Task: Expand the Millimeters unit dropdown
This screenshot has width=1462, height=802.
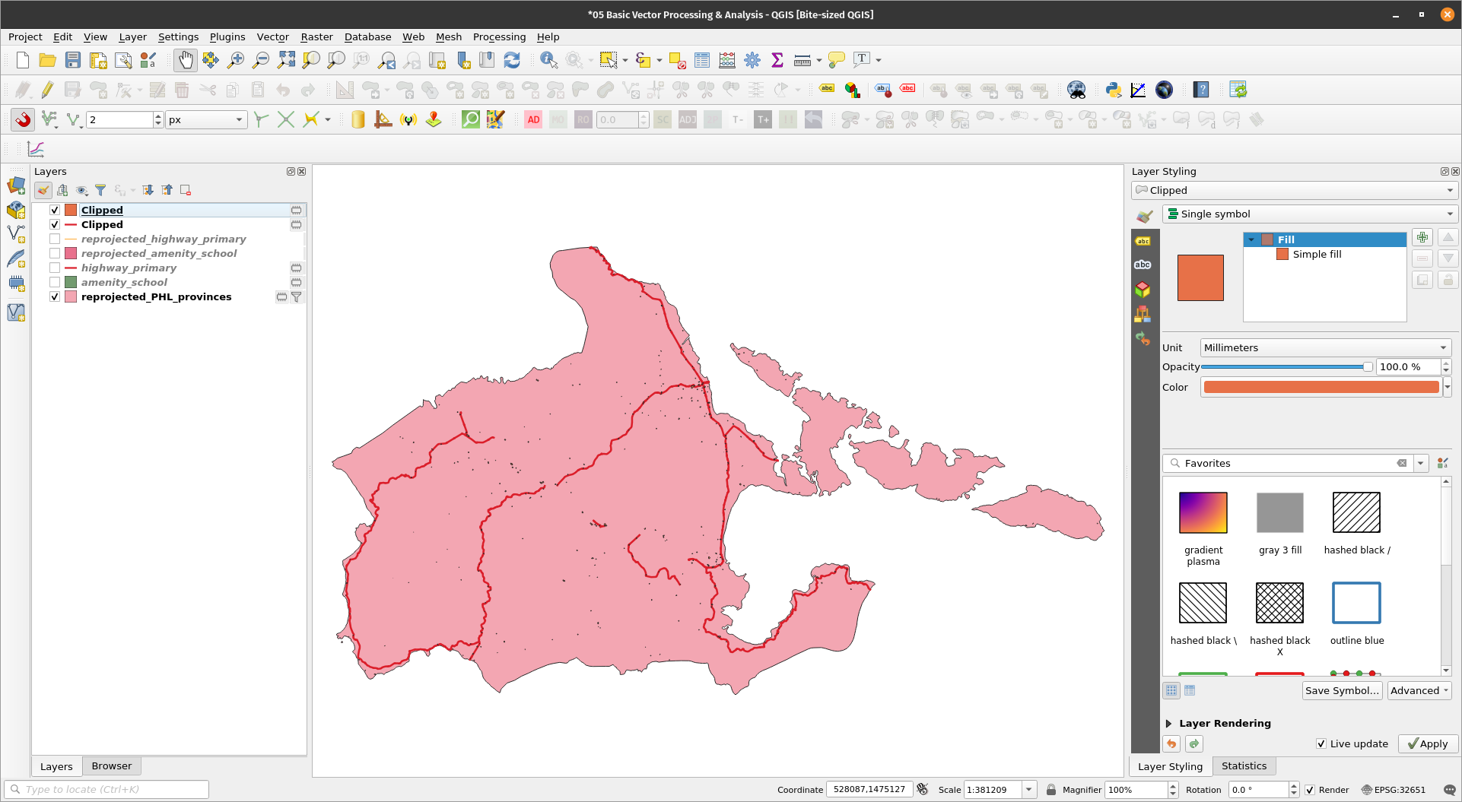Action: point(1325,347)
